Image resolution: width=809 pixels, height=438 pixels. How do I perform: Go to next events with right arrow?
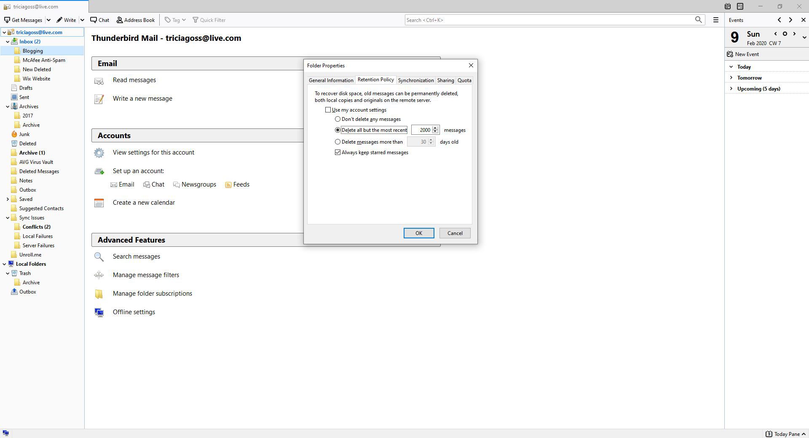(x=790, y=20)
